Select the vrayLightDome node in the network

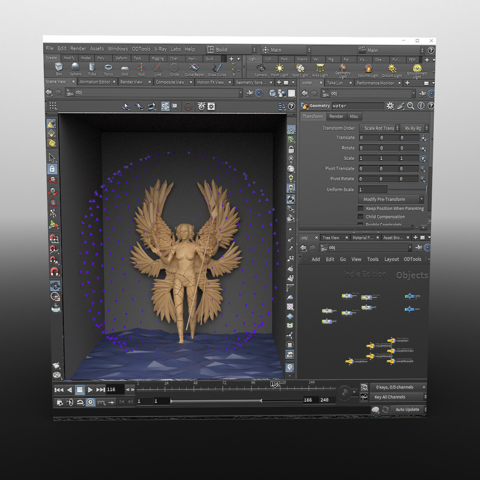click(350, 362)
